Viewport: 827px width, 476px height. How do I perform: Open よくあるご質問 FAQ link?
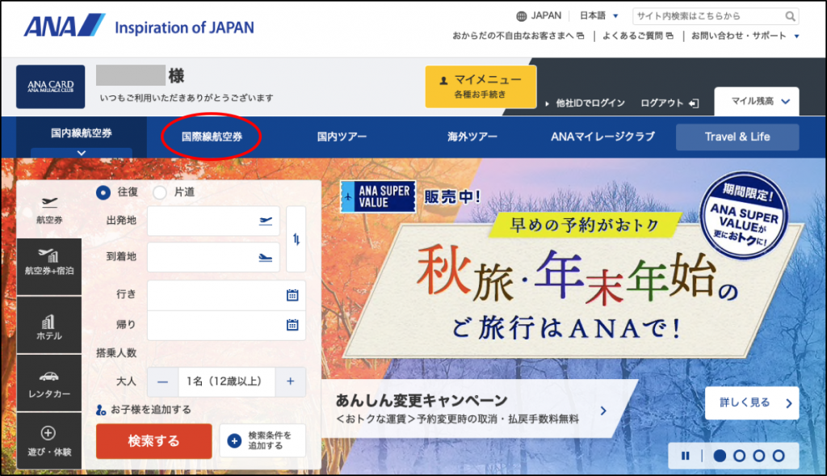pyautogui.click(x=638, y=36)
